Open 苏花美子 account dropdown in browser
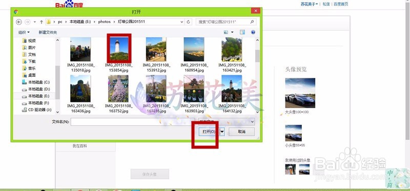This screenshot has height=191, width=410. pyautogui.click(x=310, y=4)
